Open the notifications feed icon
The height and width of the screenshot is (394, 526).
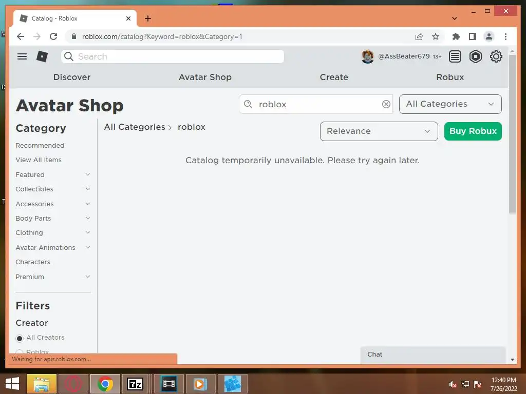pyautogui.click(x=455, y=56)
